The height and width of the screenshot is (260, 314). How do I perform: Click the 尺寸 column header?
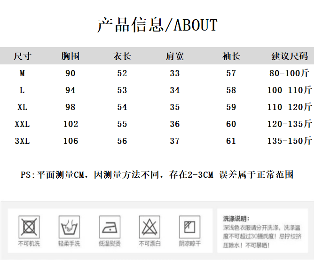click(x=22, y=56)
